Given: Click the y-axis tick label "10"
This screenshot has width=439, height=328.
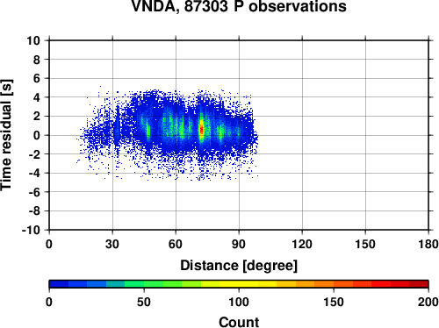Looking at the screenshot, I should pos(33,40).
